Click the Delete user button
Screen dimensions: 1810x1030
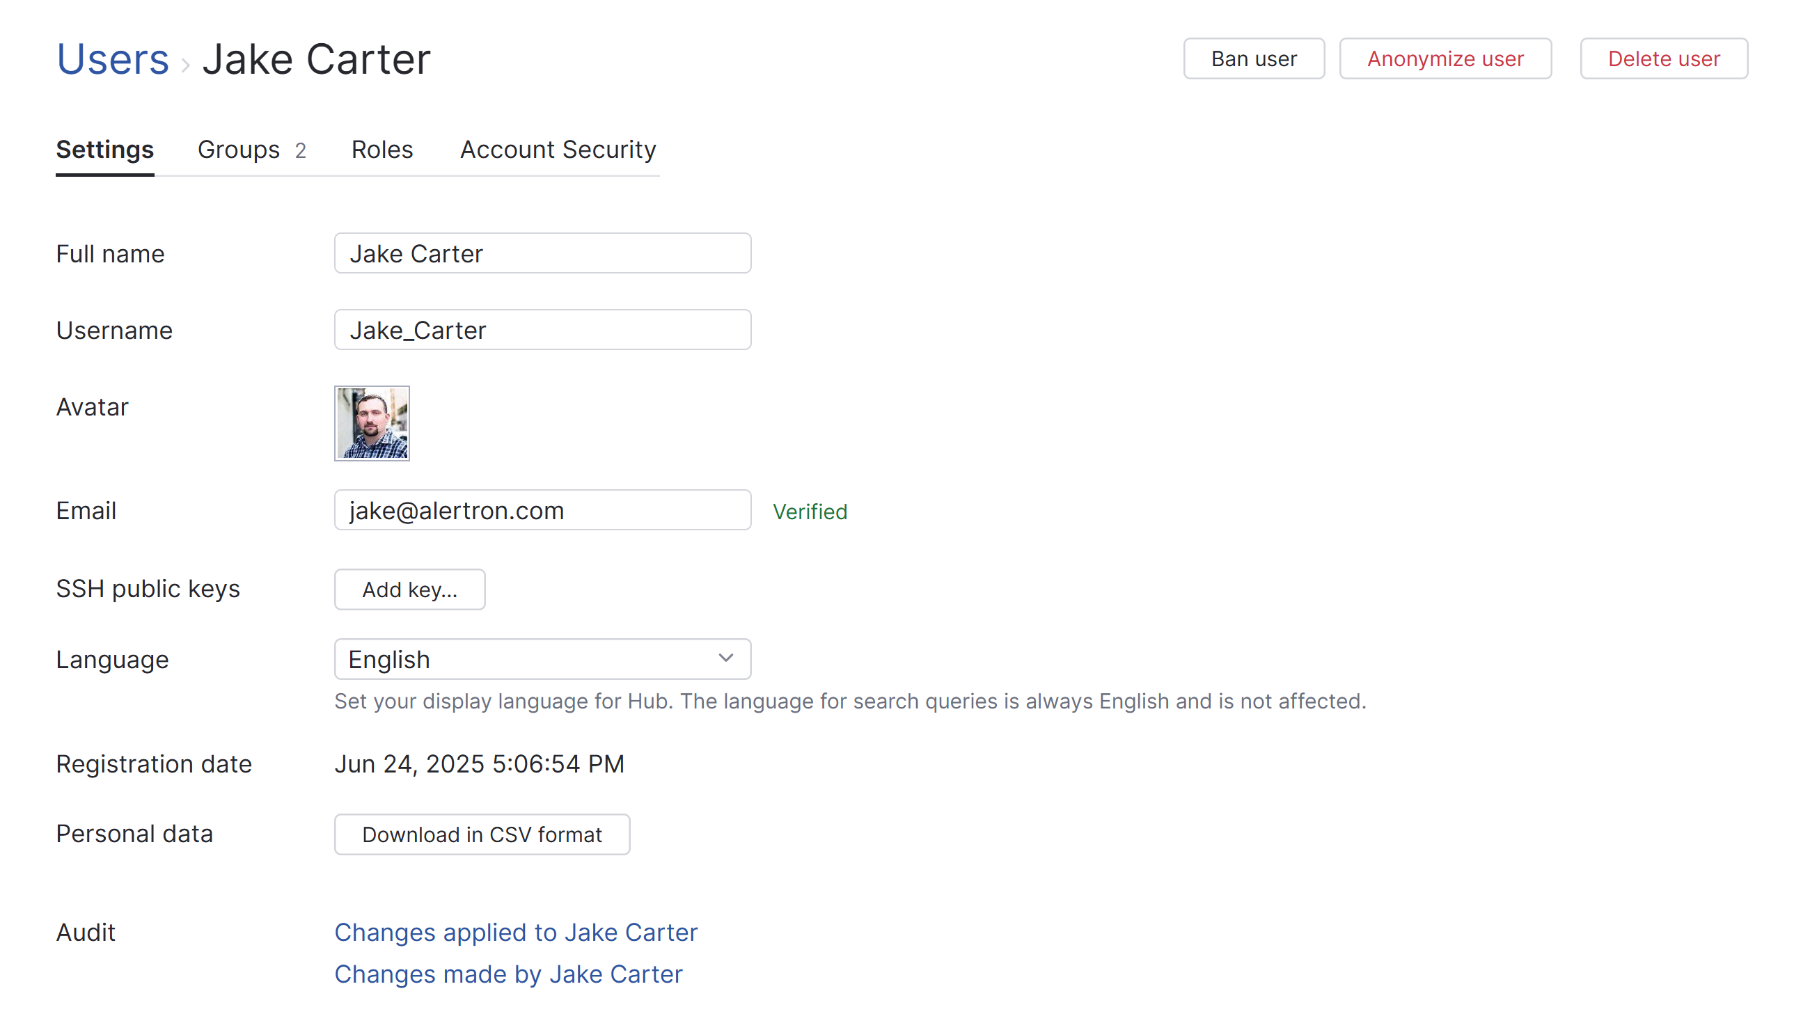(x=1664, y=58)
